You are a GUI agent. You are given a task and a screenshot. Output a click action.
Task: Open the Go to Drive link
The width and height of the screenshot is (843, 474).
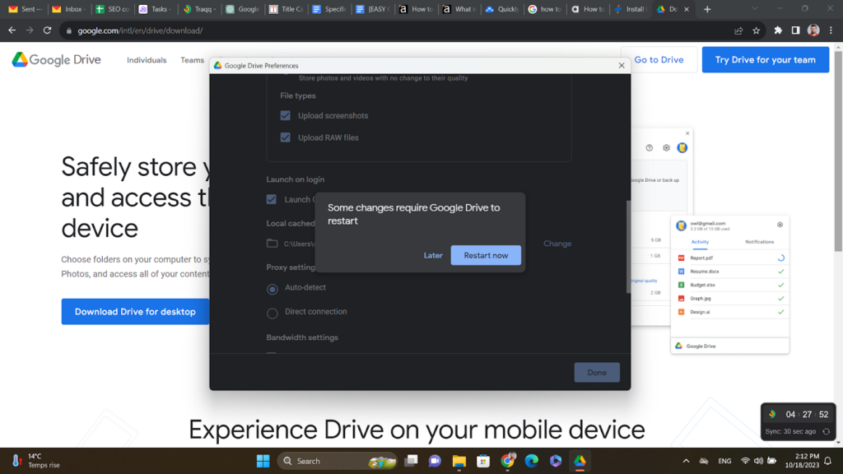[x=661, y=59]
